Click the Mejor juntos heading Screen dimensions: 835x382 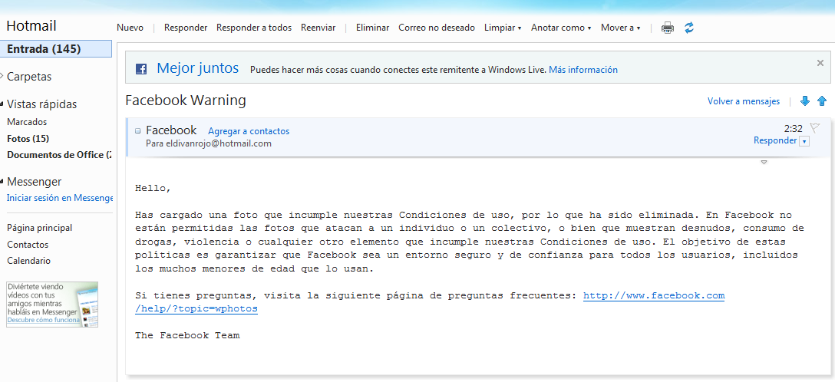[197, 68]
